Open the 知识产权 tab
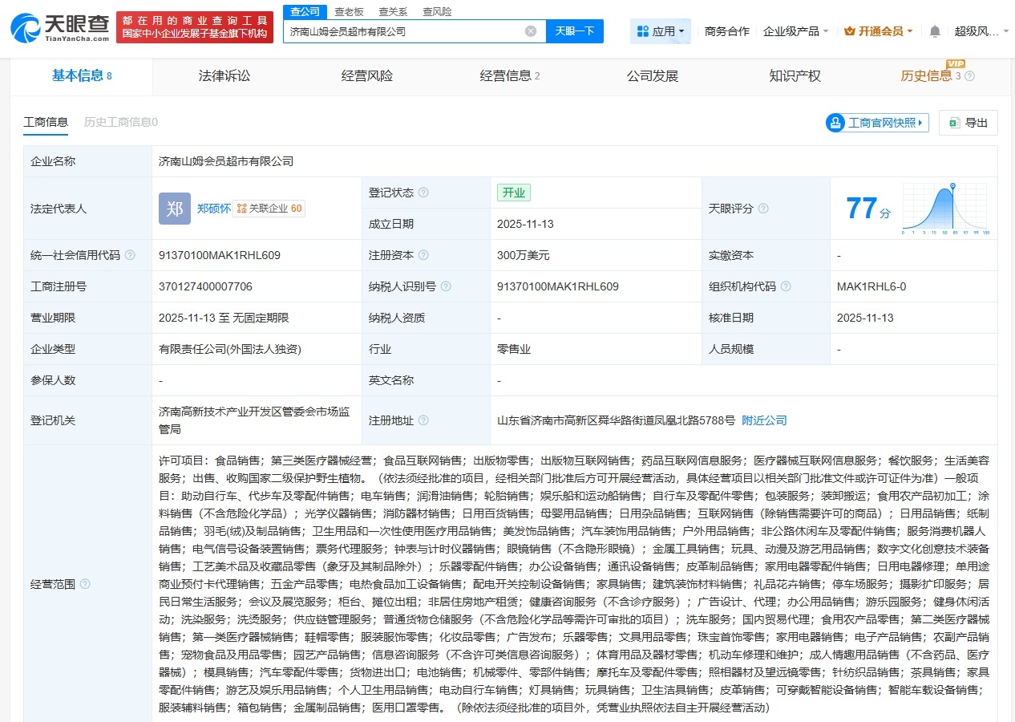 795,76
